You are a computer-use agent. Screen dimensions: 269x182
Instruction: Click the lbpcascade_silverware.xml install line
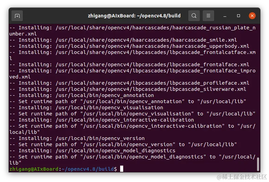pyautogui.click(x=128, y=89)
